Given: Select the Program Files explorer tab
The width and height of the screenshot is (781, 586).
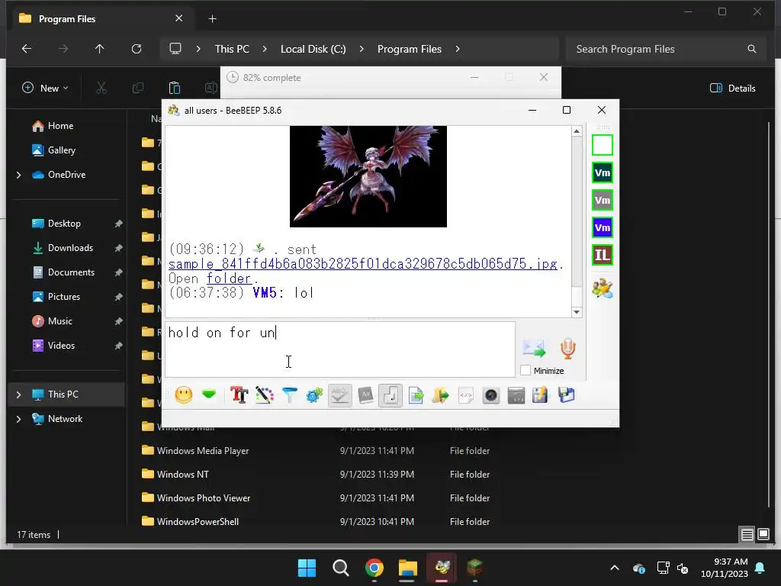Looking at the screenshot, I should click(101, 19).
